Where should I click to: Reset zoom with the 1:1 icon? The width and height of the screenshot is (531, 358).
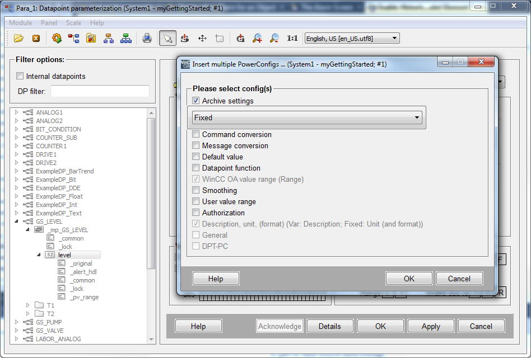pyautogui.click(x=292, y=38)
